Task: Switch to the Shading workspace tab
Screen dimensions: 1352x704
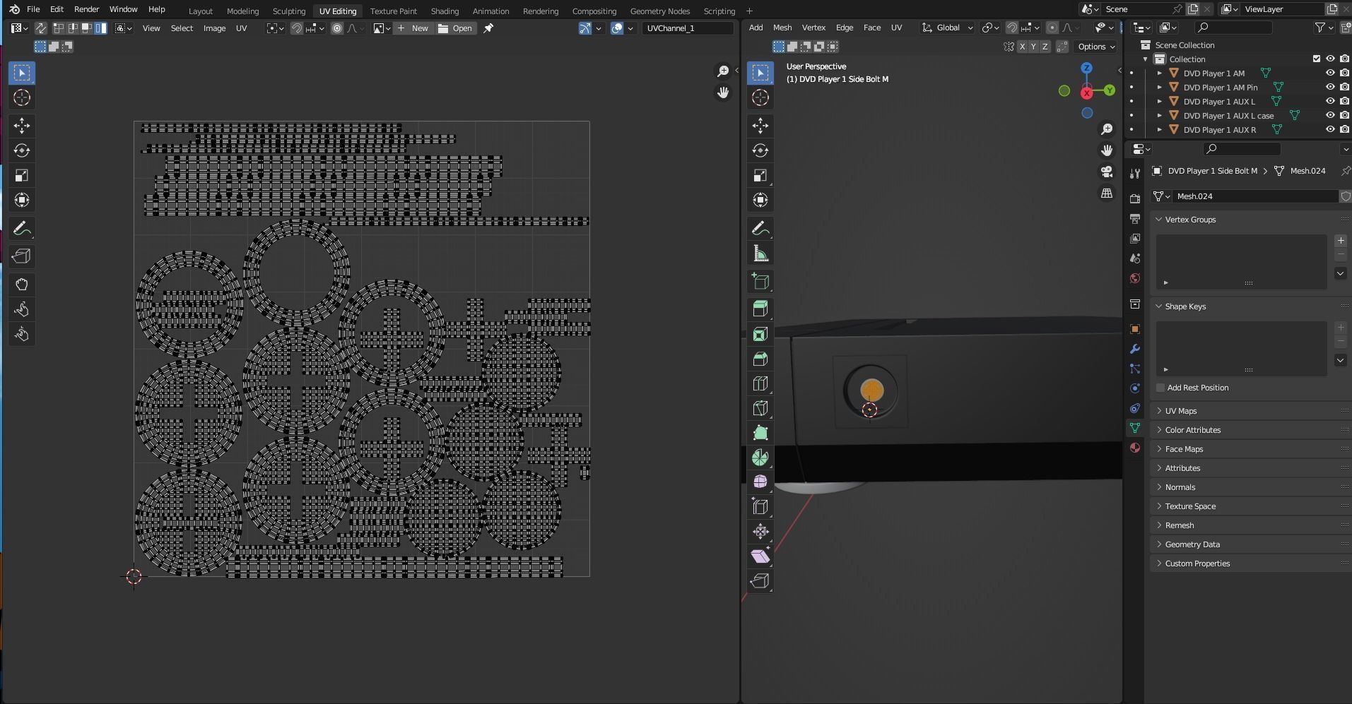Action: pos(445,11)
